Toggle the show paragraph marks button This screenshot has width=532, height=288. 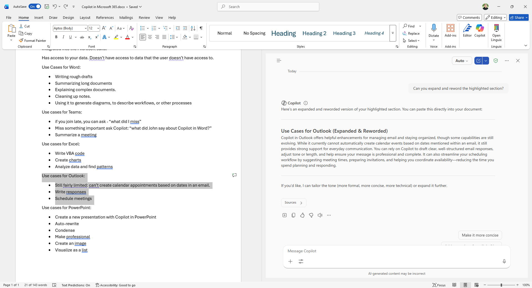201,28
